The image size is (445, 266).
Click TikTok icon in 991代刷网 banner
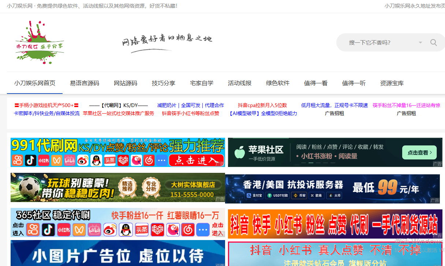pyautogui.click(x=31, y=160)
